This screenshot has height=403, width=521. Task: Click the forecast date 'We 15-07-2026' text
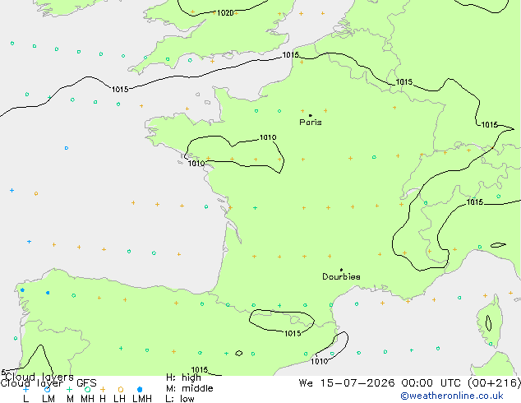[x=347, y=383]
